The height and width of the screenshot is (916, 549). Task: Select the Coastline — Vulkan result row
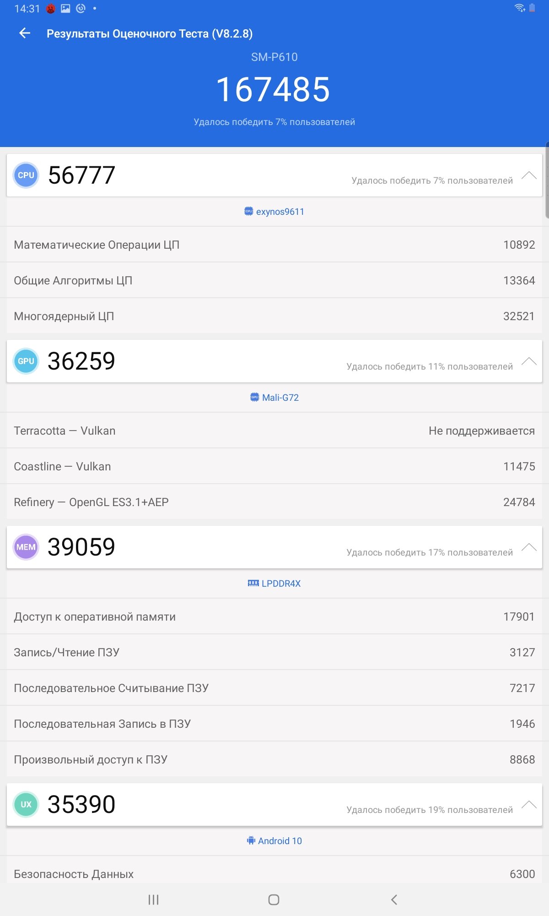[274, 466]
